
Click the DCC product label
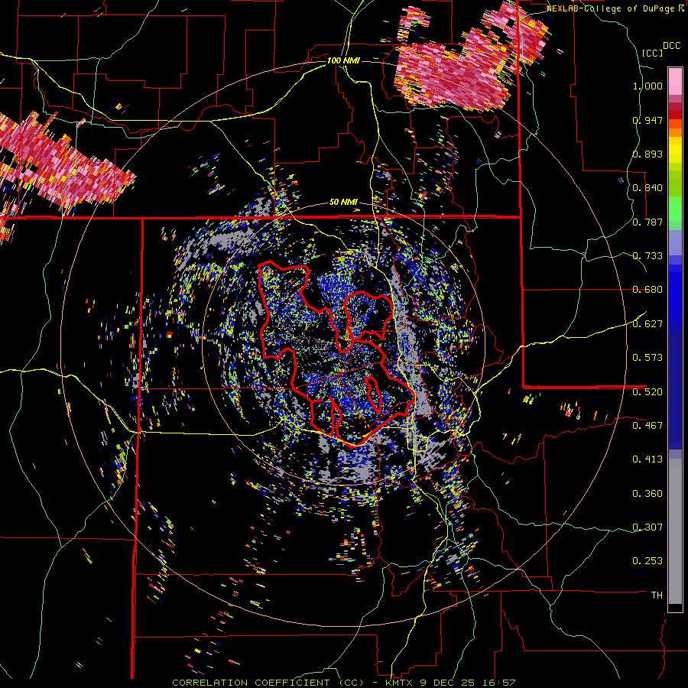[672, 46]
